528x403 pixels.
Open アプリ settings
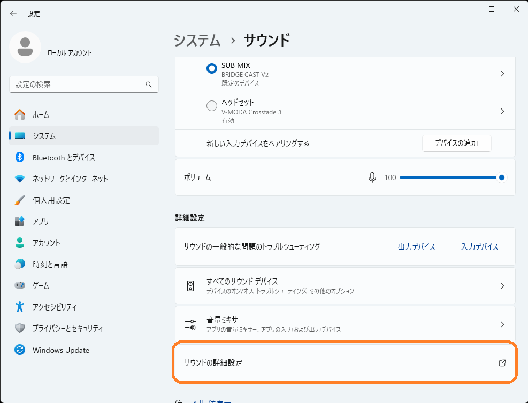tap(84, 221)
